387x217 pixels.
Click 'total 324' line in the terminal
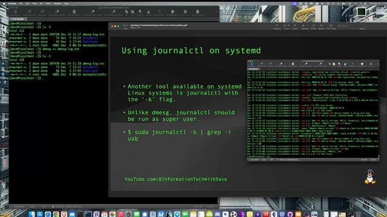[x=16, y=60]
